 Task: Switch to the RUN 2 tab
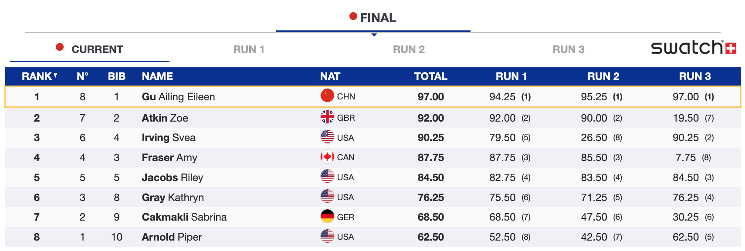click(x=409, y=50)
